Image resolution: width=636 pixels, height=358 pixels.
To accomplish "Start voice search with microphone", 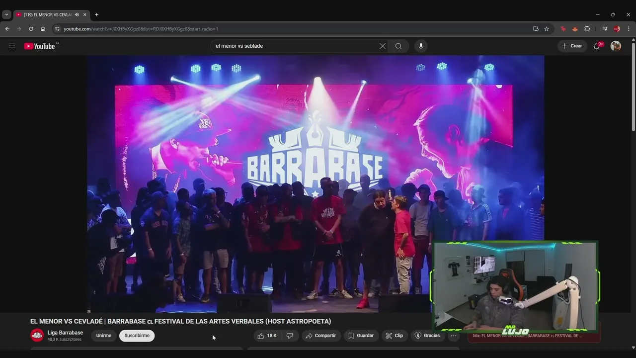I will (x=421, y=46).
